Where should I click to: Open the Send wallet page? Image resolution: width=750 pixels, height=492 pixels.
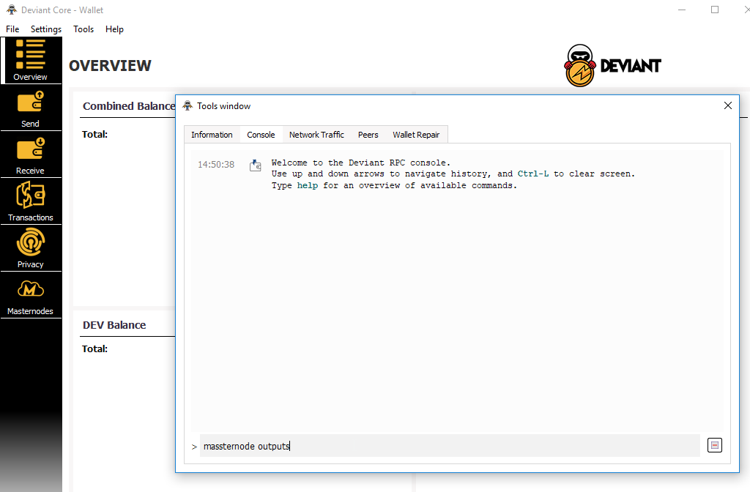pyautogui.click(x=31, y=108)
